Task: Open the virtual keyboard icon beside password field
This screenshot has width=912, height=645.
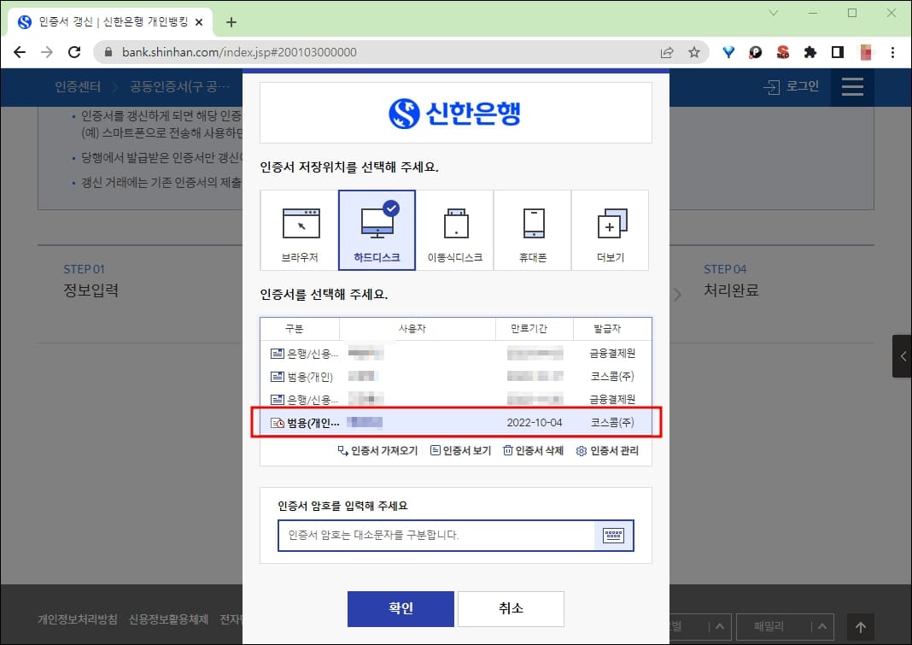Action: tap(614, 536)
